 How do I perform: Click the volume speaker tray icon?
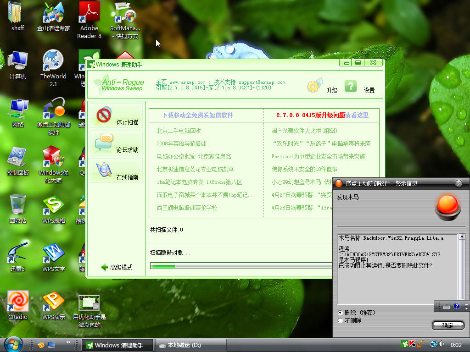pos(441,344)
